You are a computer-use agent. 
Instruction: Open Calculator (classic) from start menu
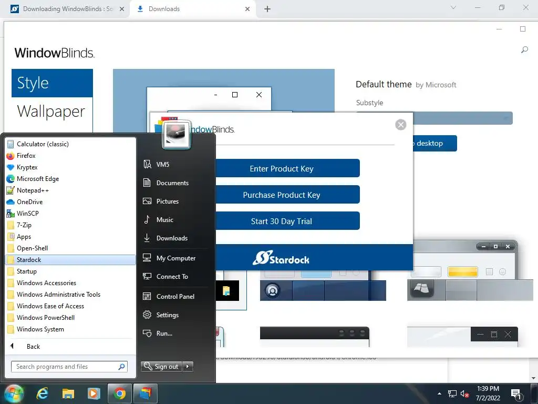coord(71,144)
